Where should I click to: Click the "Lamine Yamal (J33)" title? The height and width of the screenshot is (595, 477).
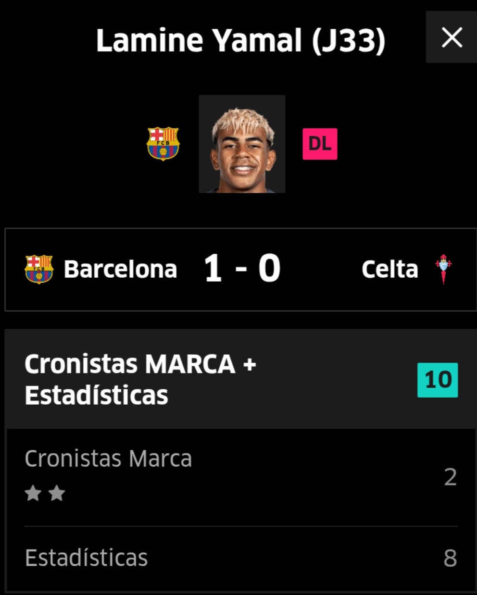pyautogui.click(x=240, y=40)
